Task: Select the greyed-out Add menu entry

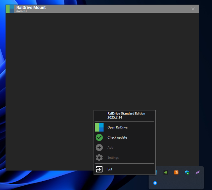Action: tap(110, 147)
